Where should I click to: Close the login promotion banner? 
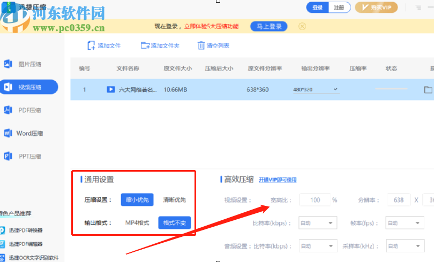pos(302,26)
